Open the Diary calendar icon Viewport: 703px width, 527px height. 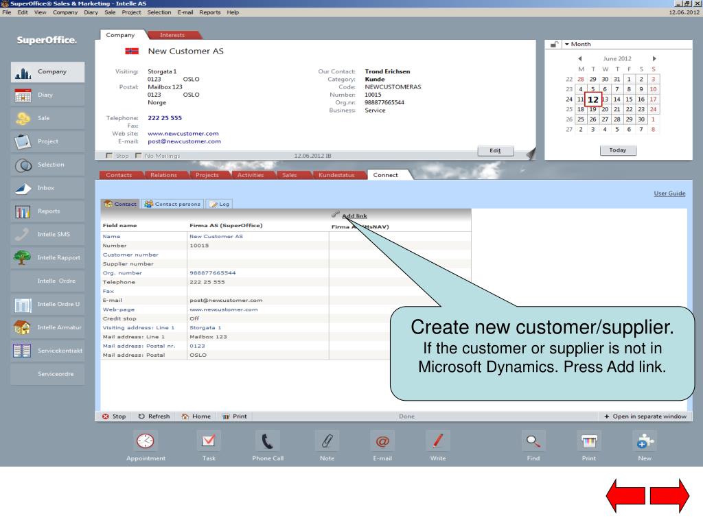coord(23,95)
